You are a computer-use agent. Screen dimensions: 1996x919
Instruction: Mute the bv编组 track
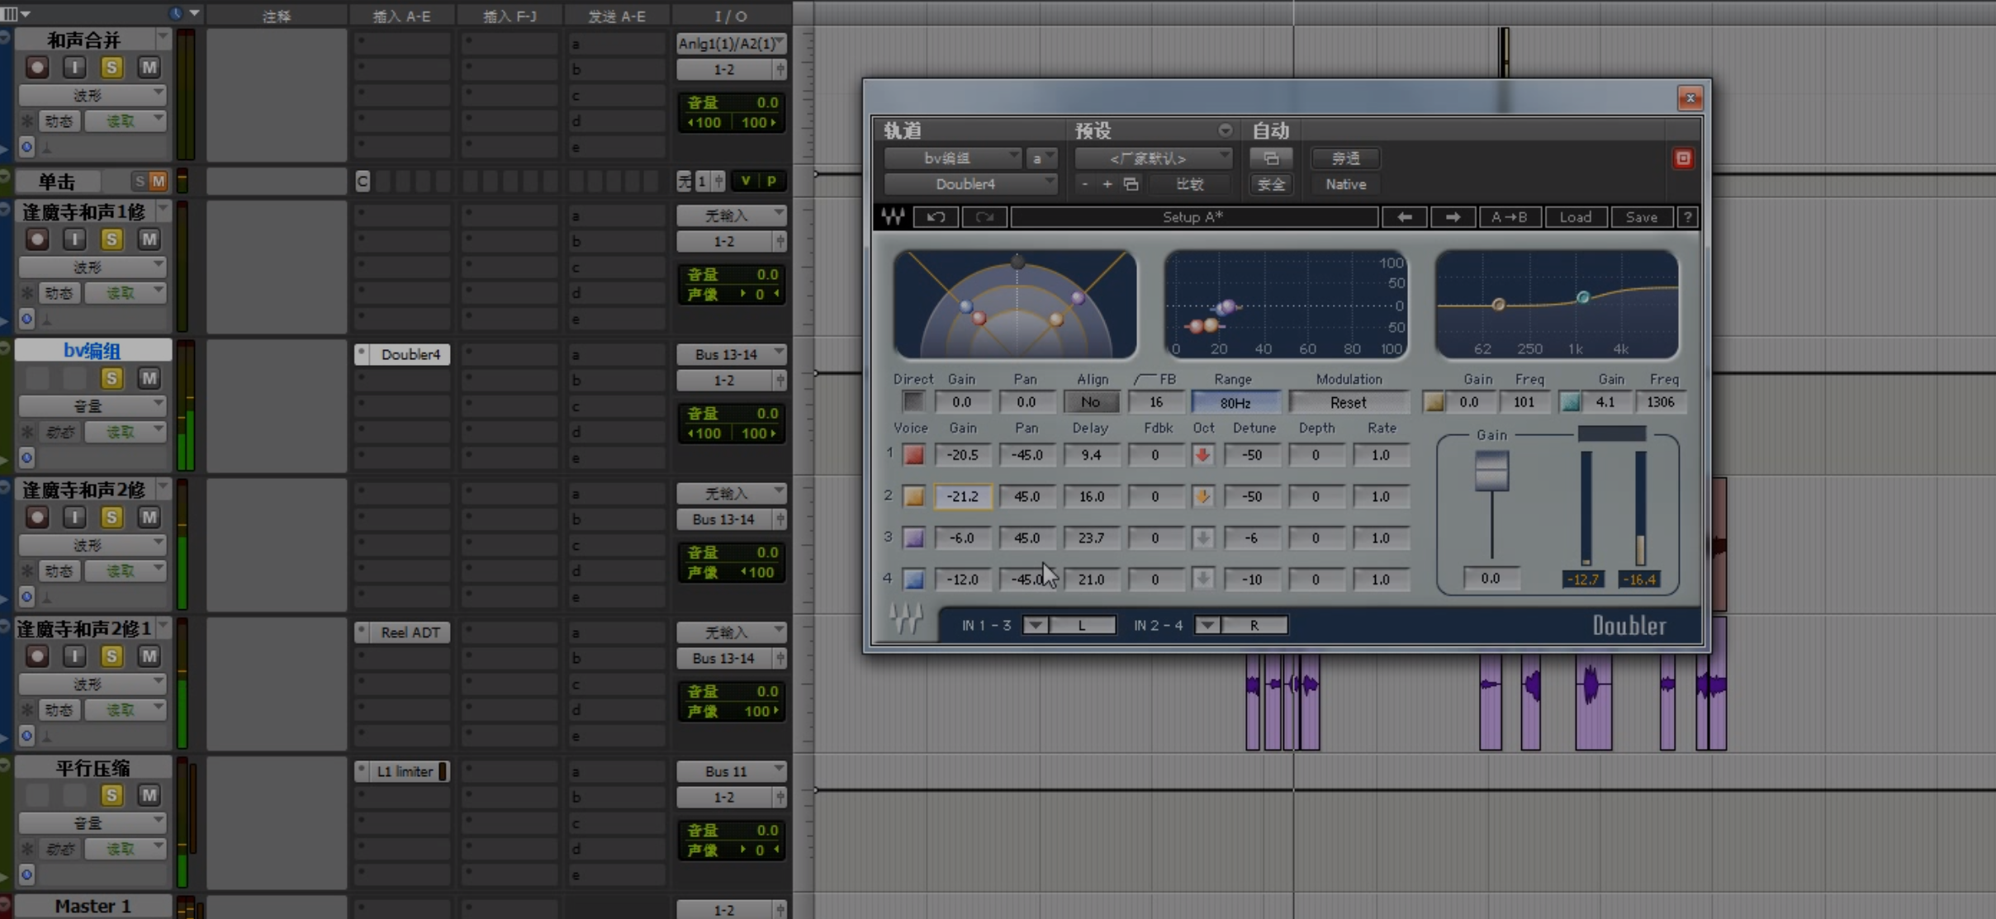click(149, 378)
